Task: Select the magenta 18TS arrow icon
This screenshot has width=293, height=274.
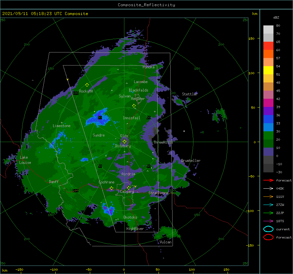Action: [268, 221]
